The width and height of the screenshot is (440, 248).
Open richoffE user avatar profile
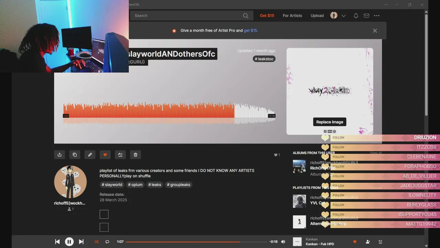pyautogui.click(x=70, y=182)
